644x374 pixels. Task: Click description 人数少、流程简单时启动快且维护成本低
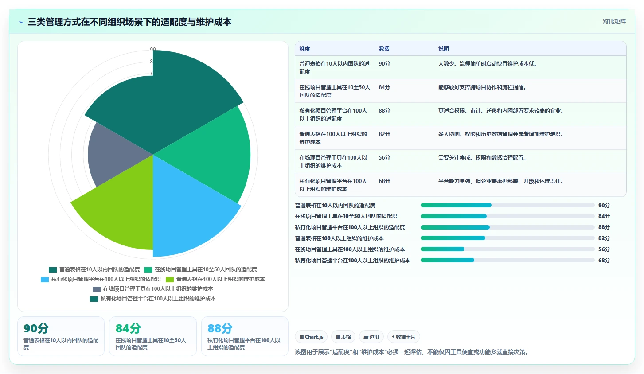(x=488, y=64)
